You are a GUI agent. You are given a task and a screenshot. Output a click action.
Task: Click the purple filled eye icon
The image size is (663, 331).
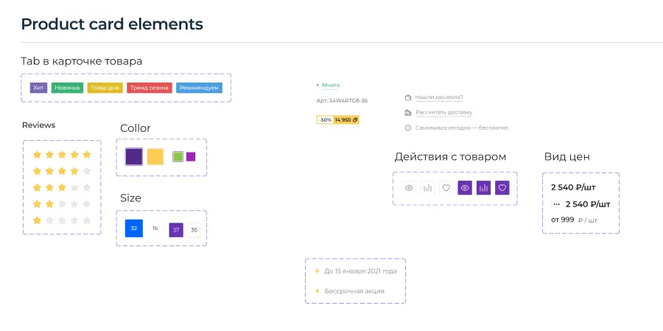coord(465,188)
